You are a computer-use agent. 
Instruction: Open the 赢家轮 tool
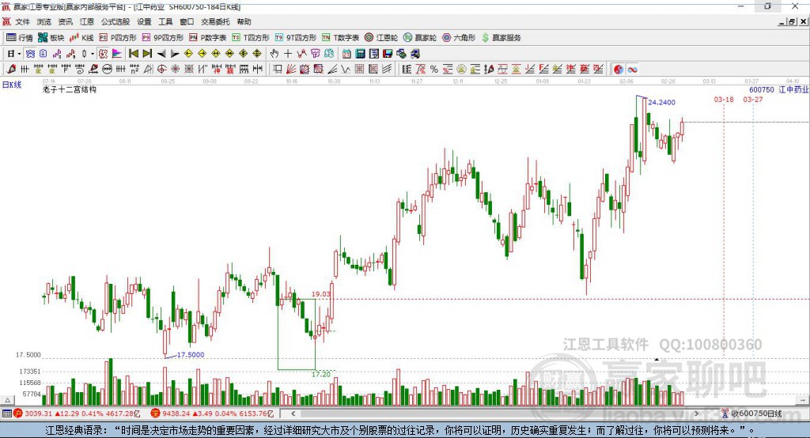tap(420, 38)
